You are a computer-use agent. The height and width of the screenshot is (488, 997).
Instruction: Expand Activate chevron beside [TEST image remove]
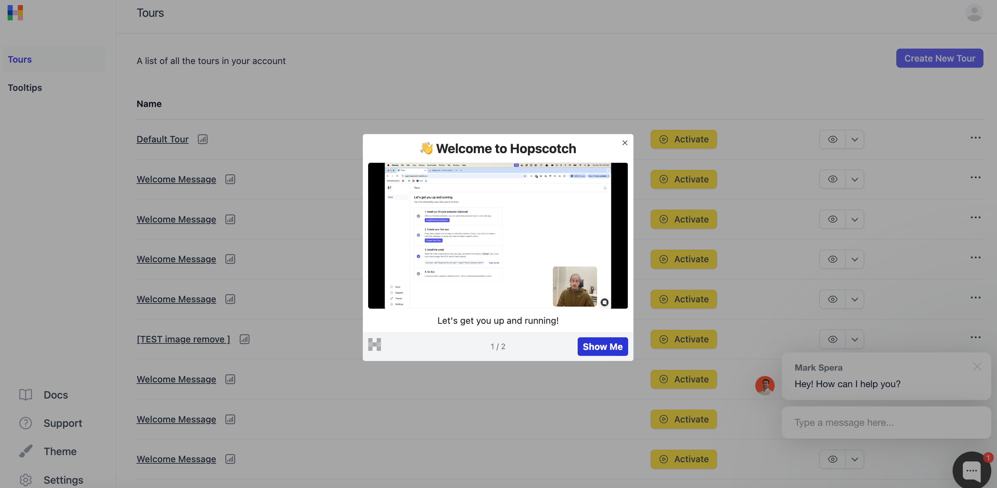coord(855,339)
